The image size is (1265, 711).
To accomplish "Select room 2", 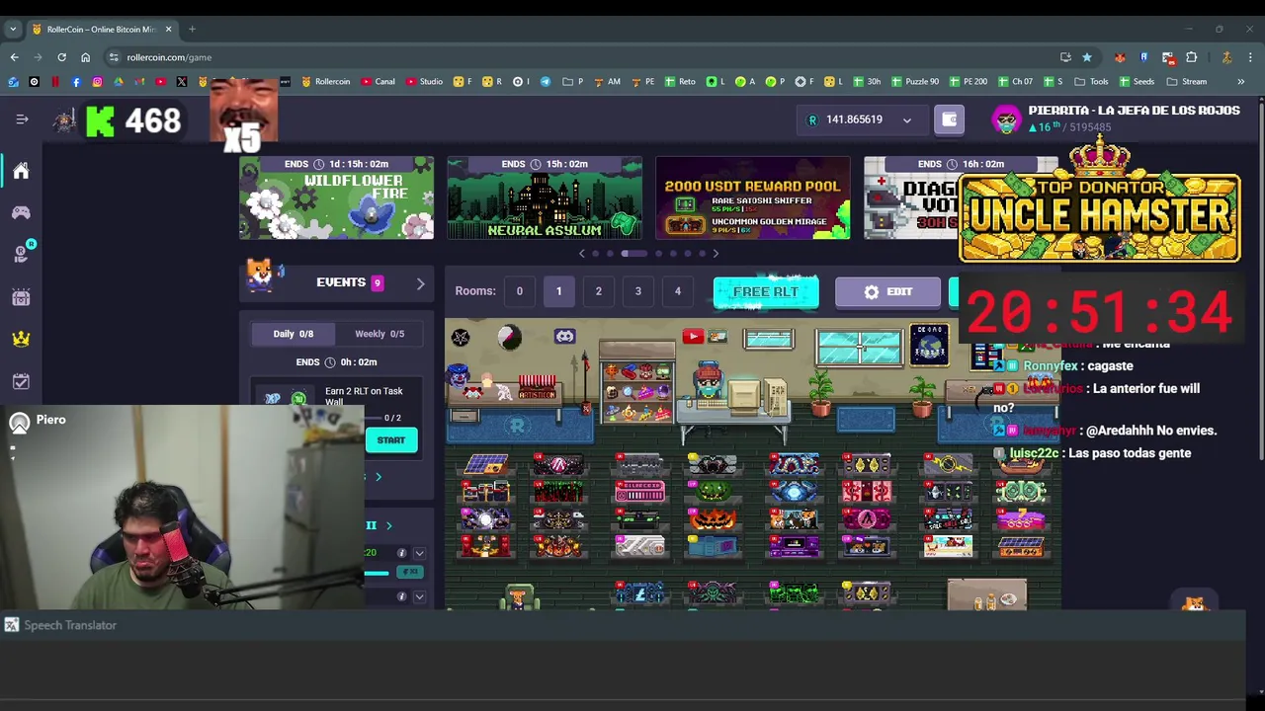I will (598, 291).
